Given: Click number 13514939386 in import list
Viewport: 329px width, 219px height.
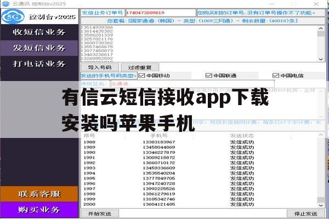Looking at the screenshot, I should click(x=97, y=27).
